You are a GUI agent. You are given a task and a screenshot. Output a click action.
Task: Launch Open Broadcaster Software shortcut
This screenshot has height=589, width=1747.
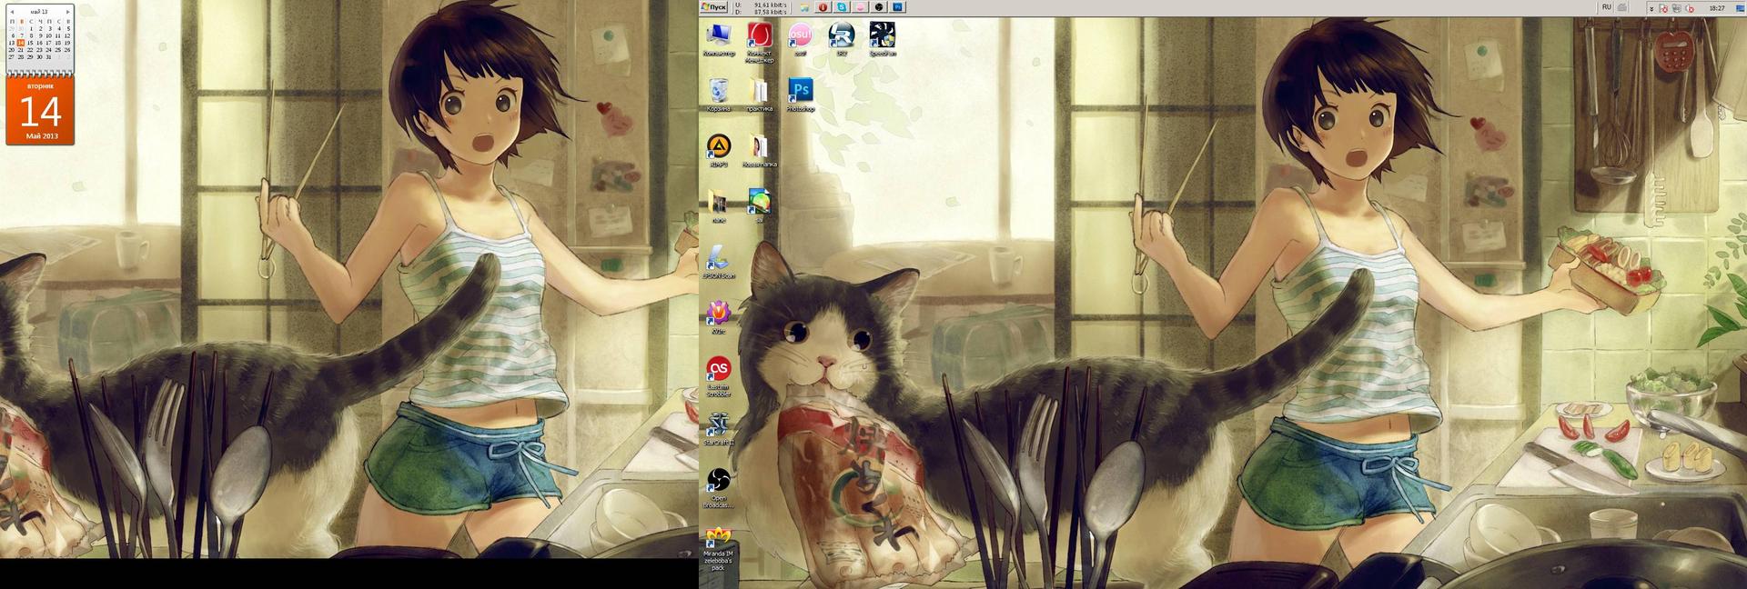(x=719, y=487)
